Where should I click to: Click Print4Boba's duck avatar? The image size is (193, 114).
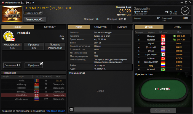pyautogui.click(x=9, y=36)
